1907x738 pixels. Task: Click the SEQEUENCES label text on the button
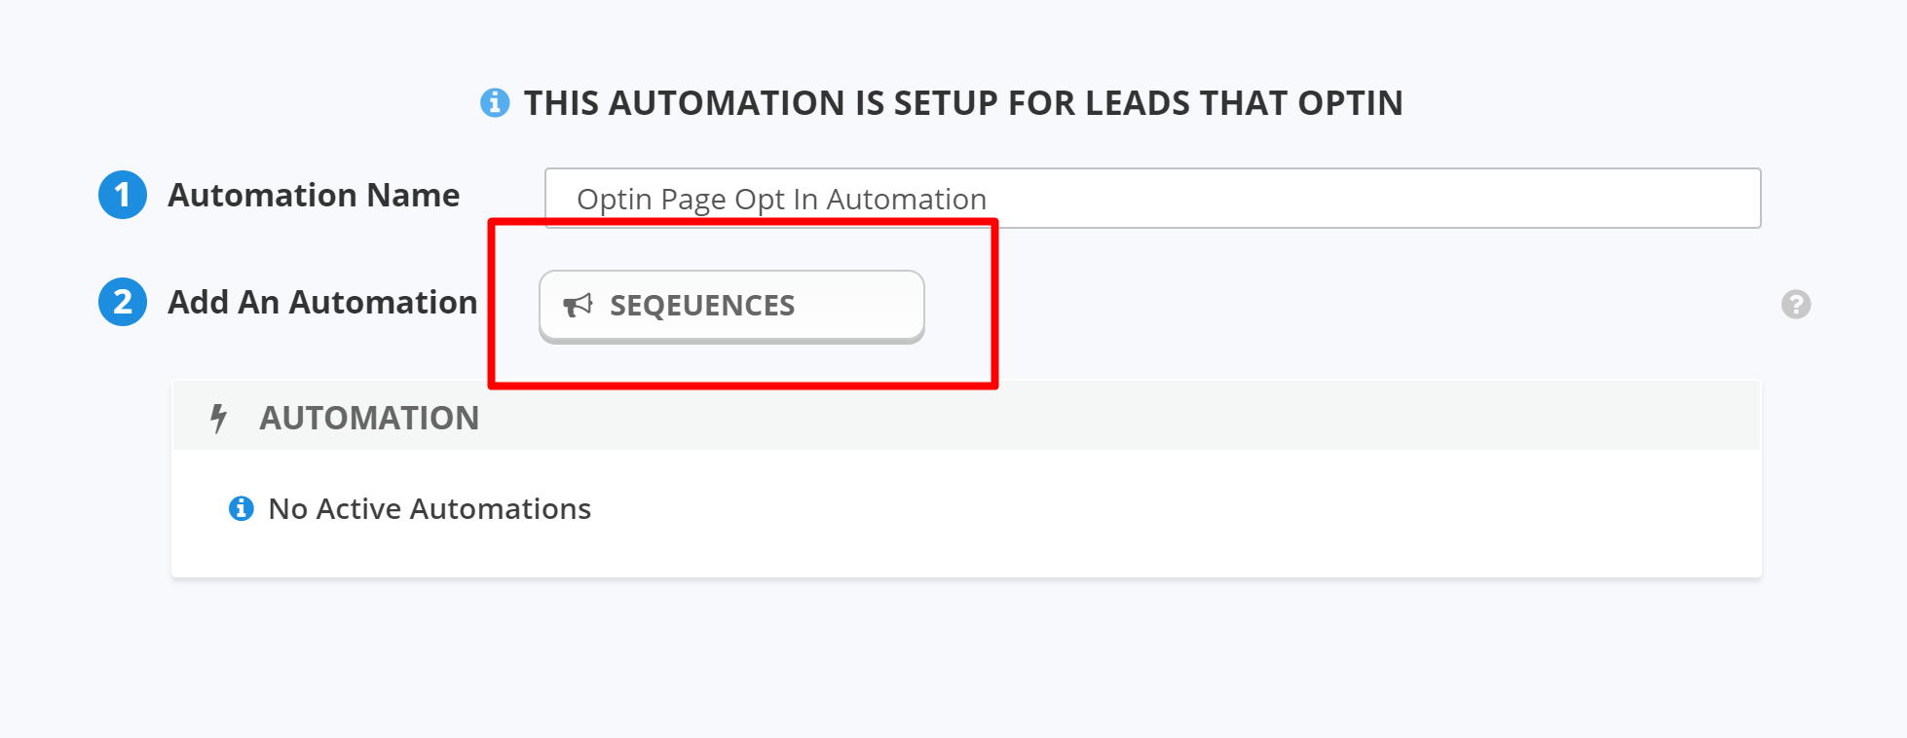[702, 306]
